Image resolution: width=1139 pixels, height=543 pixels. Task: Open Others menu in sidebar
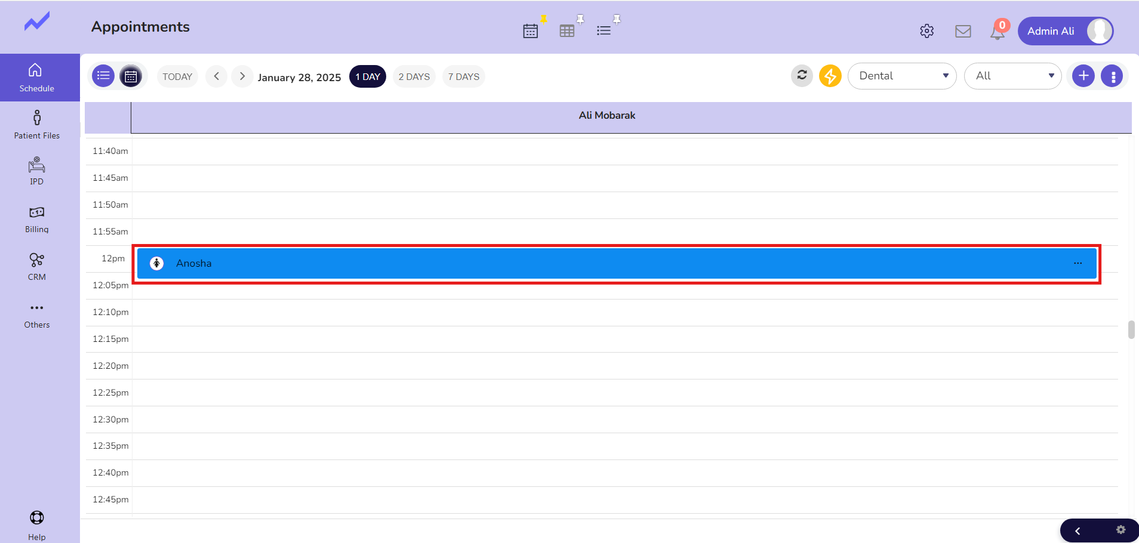point(37,315)
